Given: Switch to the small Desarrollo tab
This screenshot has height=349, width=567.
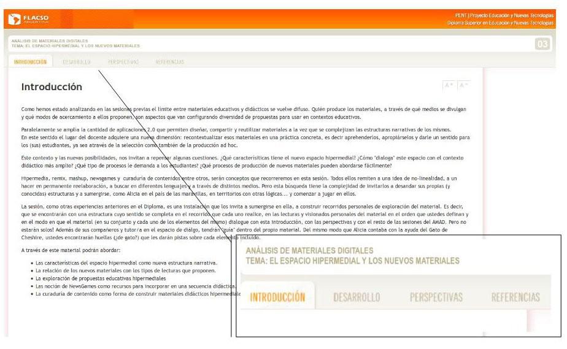Looking at the screenshot, I should tap(77, 62).
